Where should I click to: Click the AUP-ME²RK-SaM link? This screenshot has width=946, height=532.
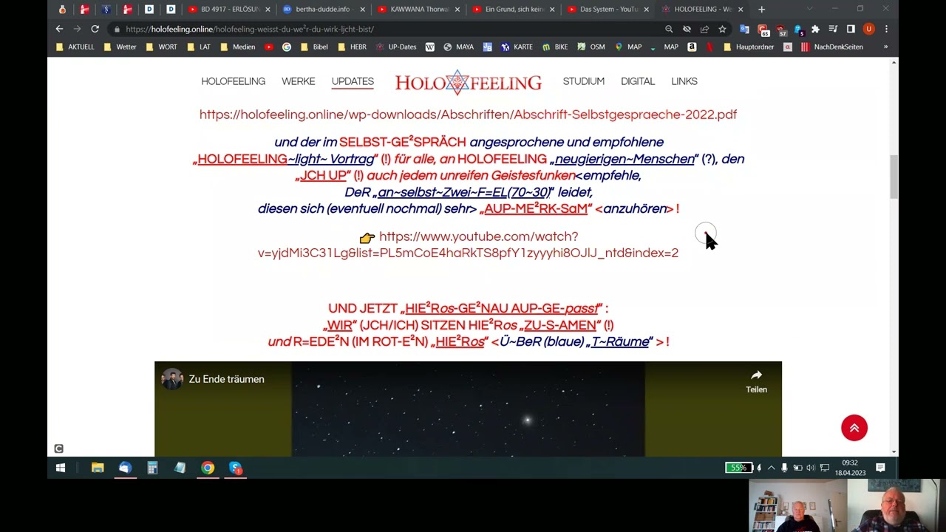tap(535, 209)
